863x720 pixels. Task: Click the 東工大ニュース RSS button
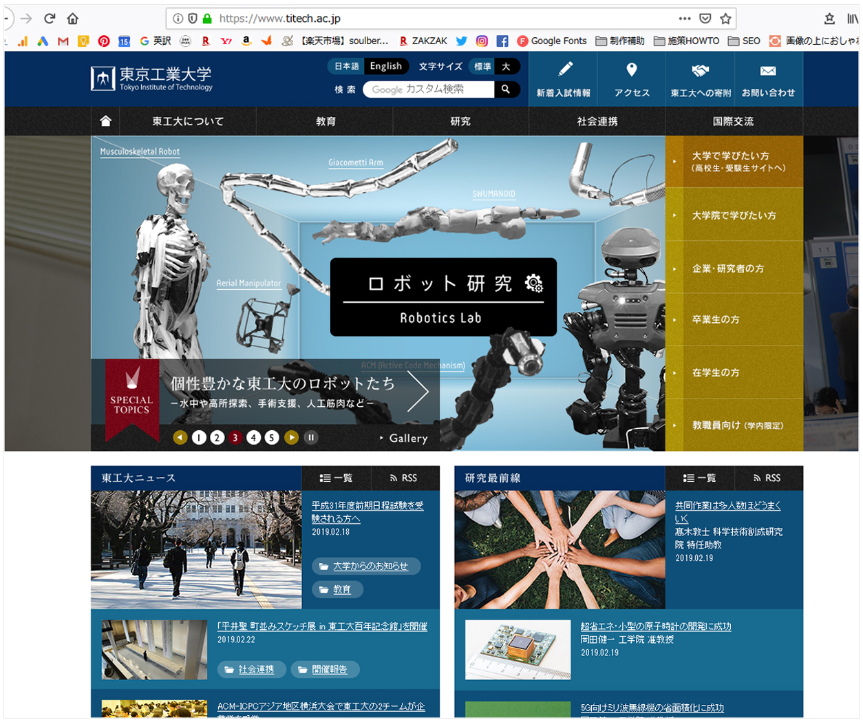(x=404, y=478)
